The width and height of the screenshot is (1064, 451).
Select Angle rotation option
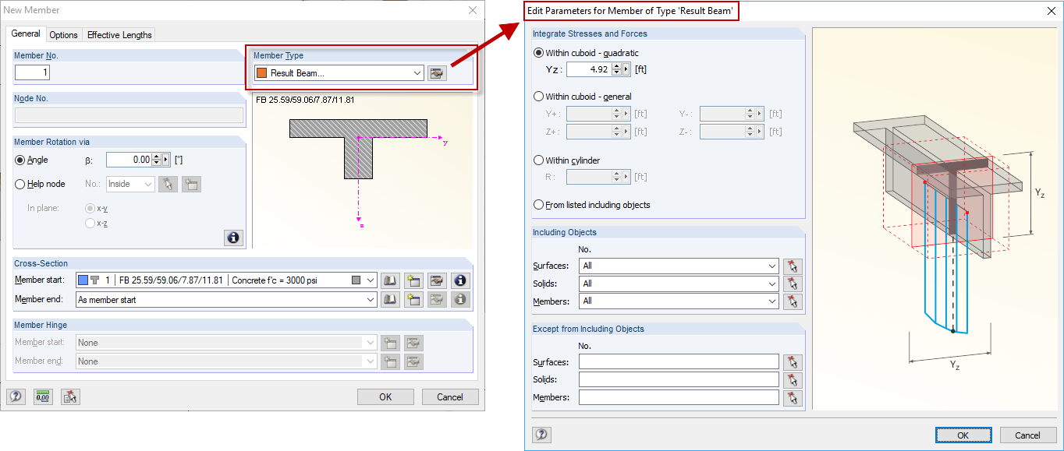[x=20, y=160]
